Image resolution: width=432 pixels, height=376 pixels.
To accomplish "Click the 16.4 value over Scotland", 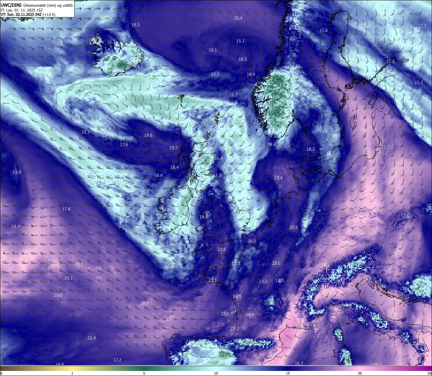I will click(x=218, y=158).
